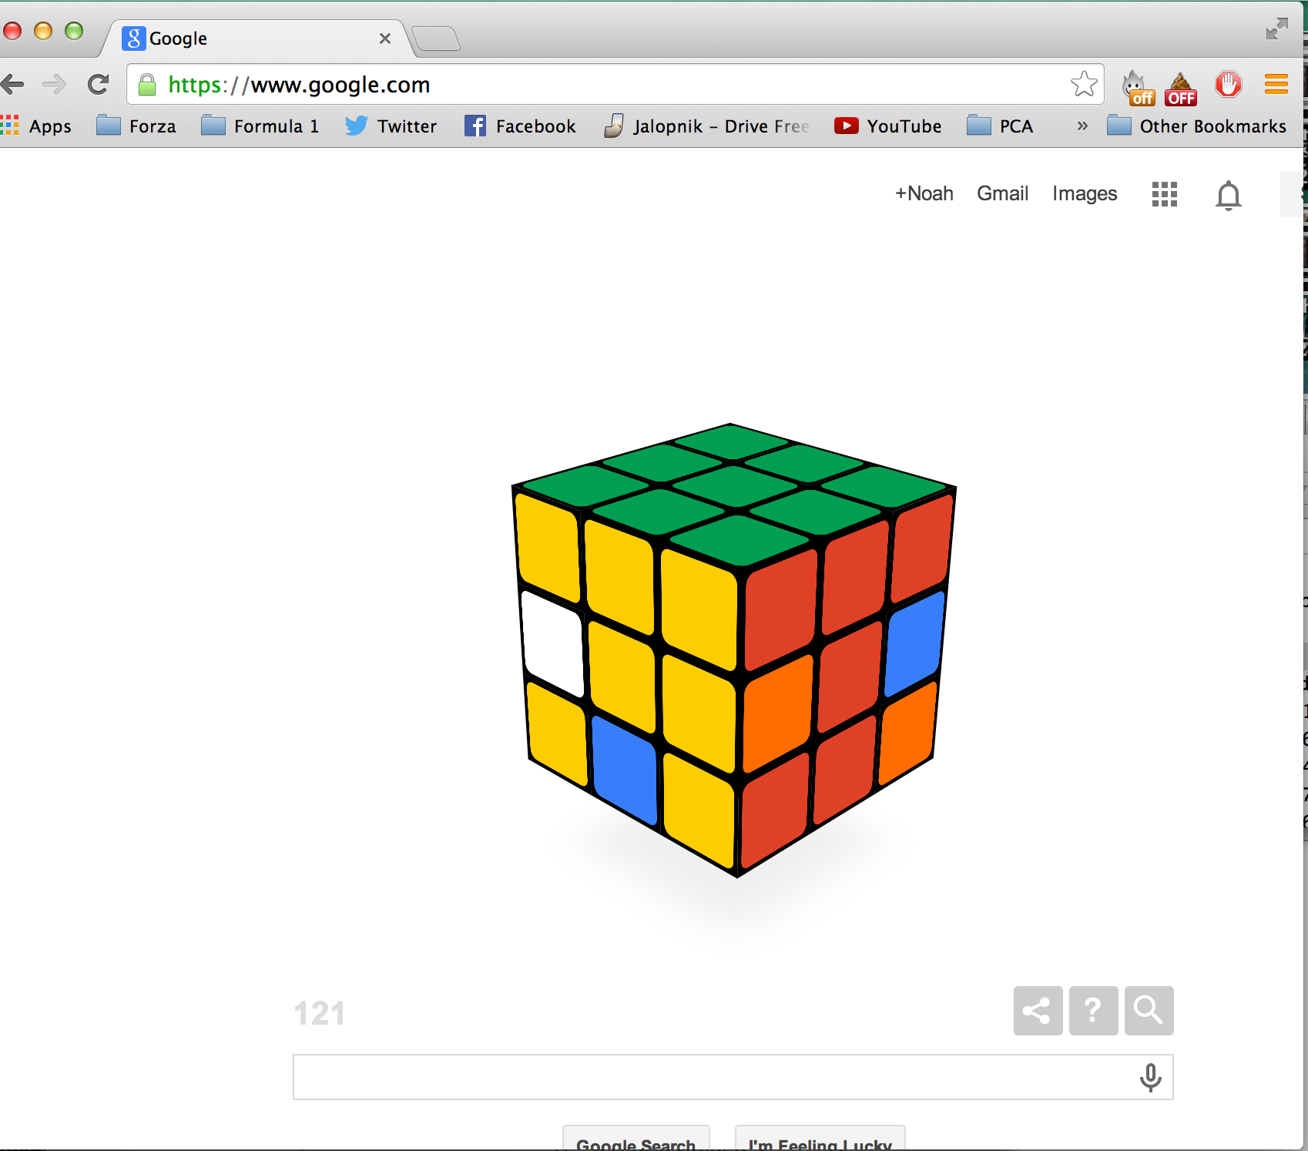Click the Facebook 'f' icon in bookmarks
The width and height of the screenshot is (1308, 1151).
(475, 126)
